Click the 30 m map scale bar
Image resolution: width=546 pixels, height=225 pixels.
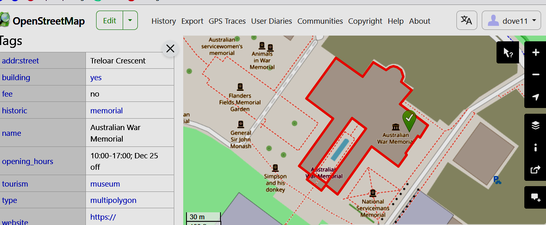click(203, 217)
